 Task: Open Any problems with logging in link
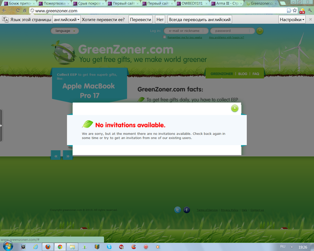[x=227, y=37]
